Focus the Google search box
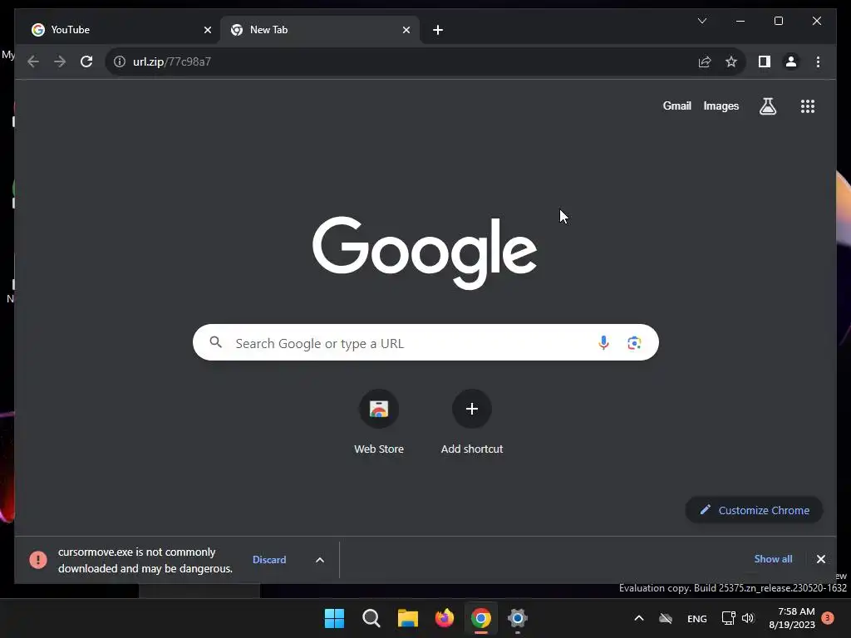 (x=425, y=342)
